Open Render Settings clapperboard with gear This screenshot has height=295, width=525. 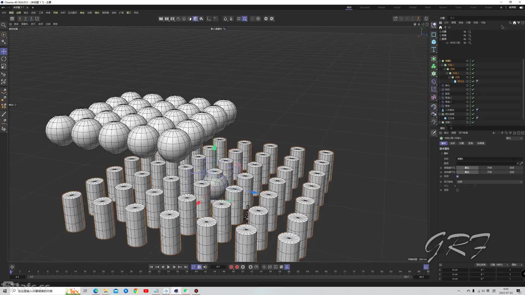click(172, 19)
